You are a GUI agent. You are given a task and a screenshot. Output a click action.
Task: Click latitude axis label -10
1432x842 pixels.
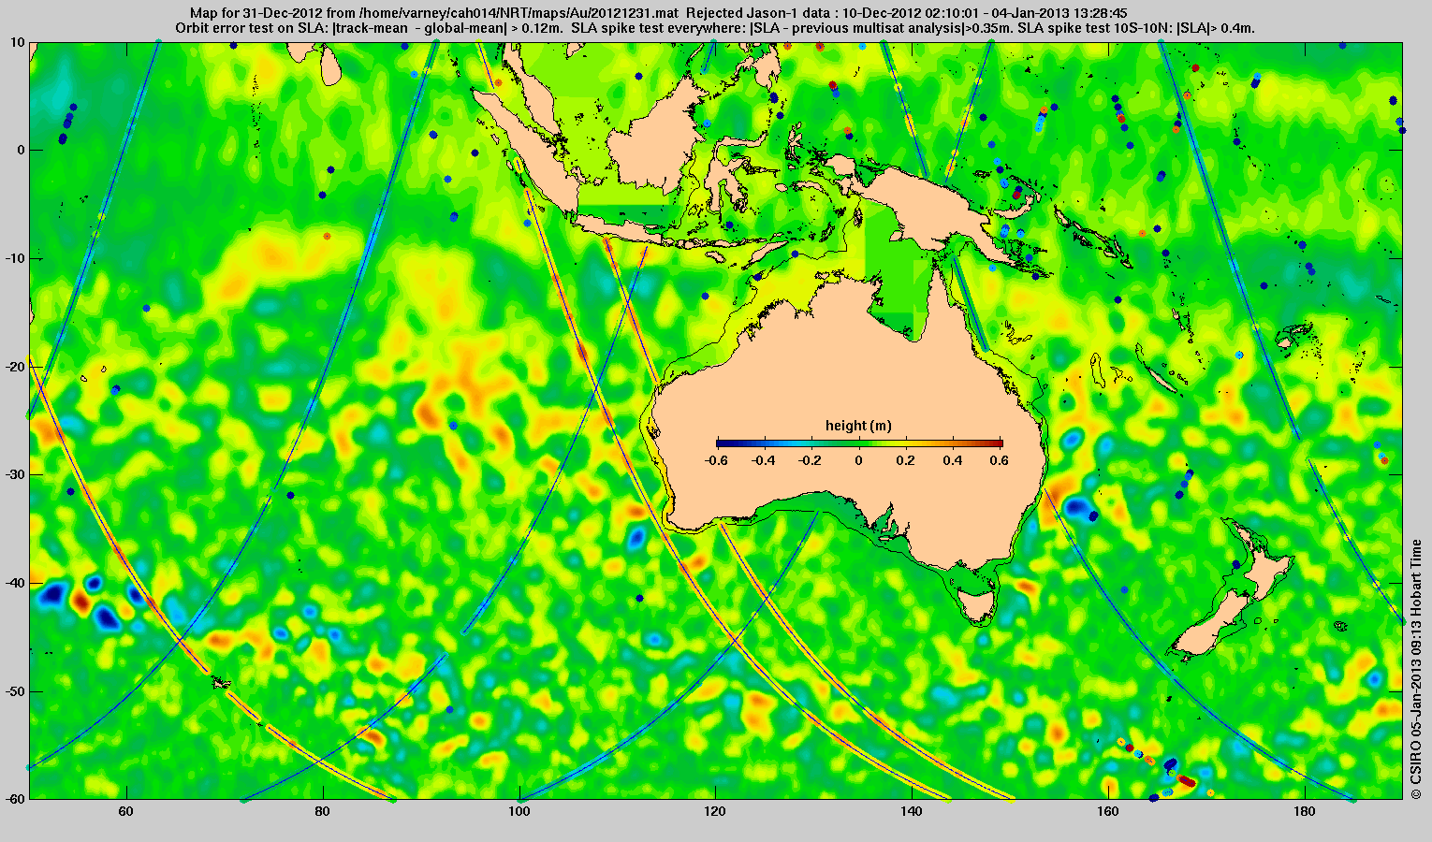[x=15, y=258]
